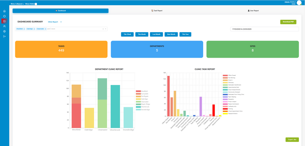Click the red Training bar in task chart
The width and height of the screenshot is (305, 146).
(x=213, y=110)
